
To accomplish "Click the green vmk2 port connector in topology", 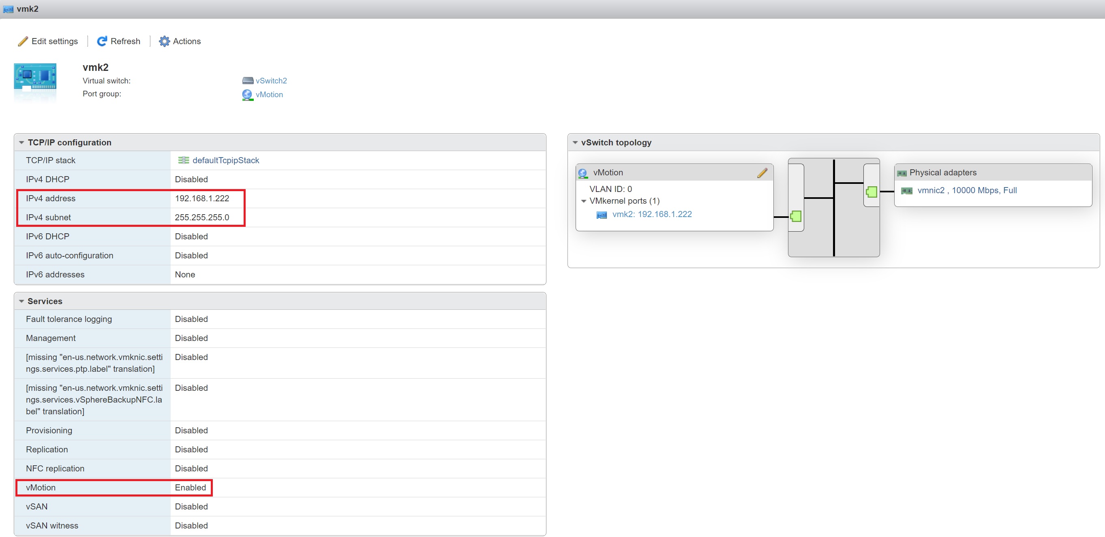I will pos(796,216).
